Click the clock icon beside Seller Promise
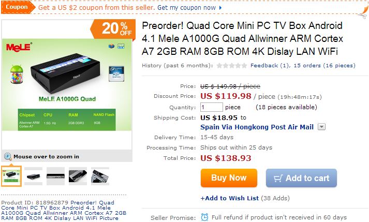This screenshot has height=222, width=369. 205,217
